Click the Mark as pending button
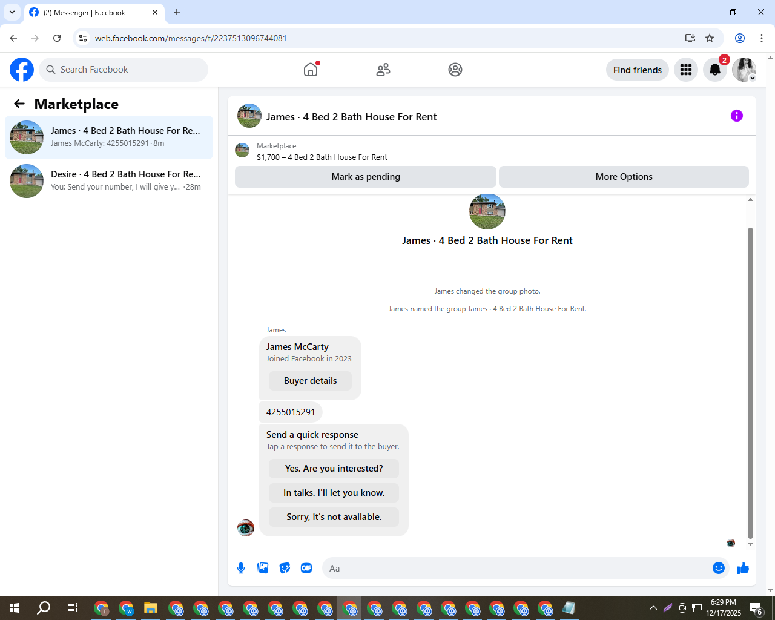This screenshot has width=775, height=620. (x=366, y=177)
